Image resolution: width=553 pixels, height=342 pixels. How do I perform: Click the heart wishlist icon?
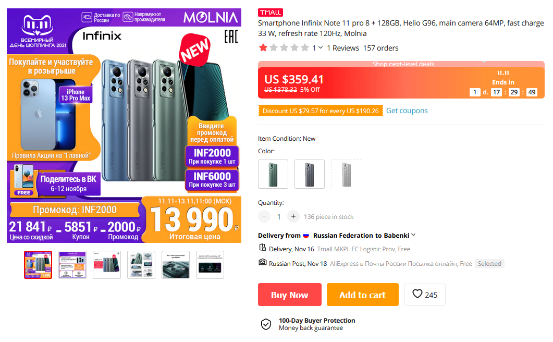click(x=417, y=294)
